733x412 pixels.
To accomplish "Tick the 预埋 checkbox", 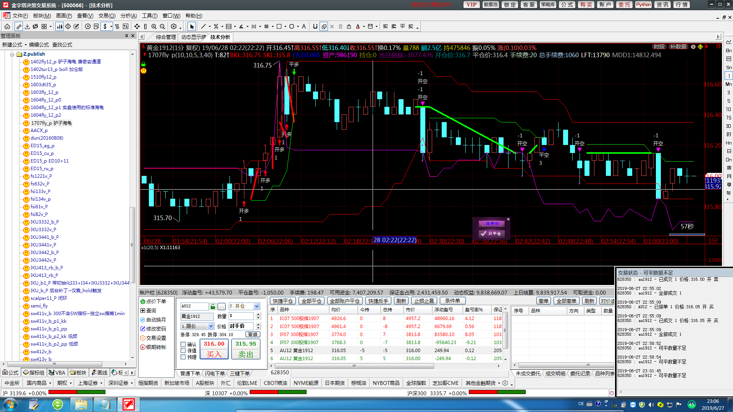I will coord(183,357).
